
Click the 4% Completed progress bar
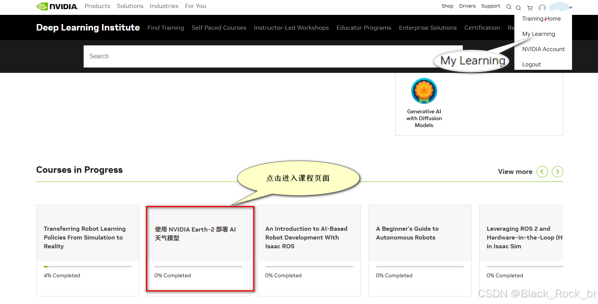click(x=88, y=267)
